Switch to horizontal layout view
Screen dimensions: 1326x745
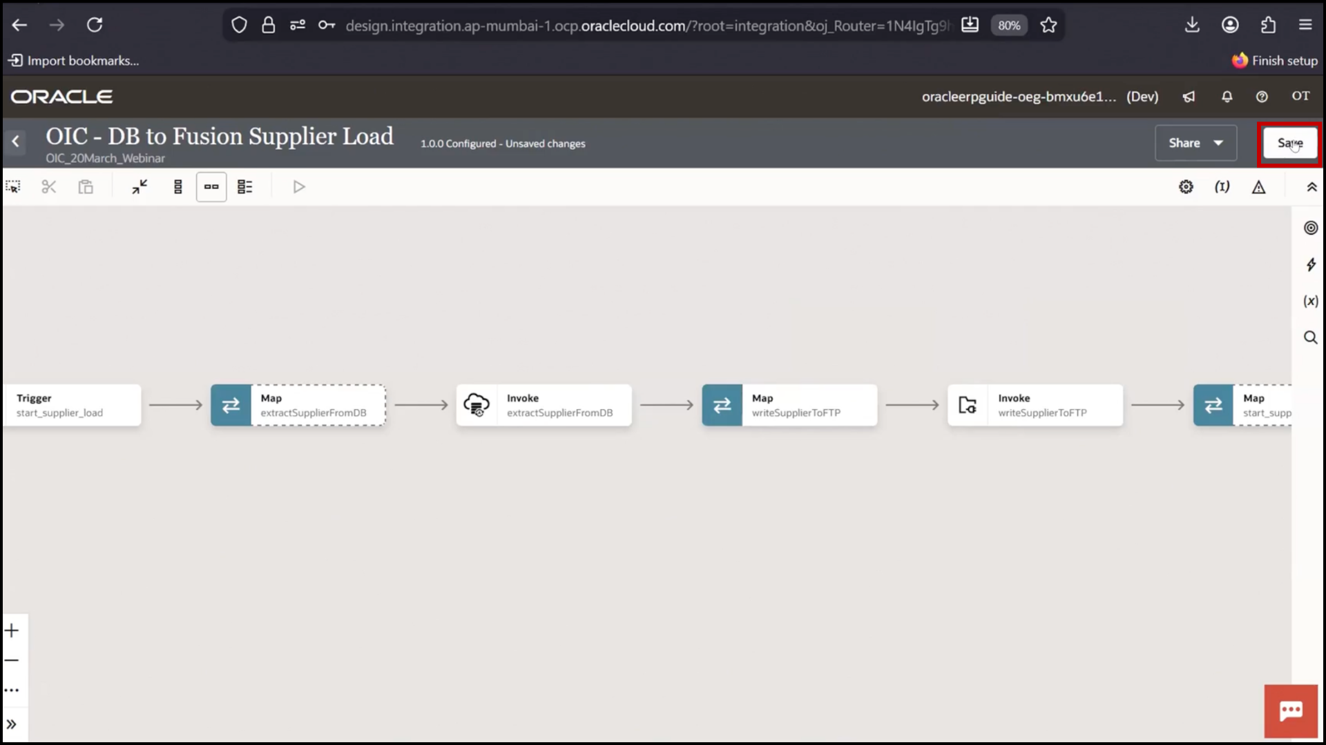211,187
